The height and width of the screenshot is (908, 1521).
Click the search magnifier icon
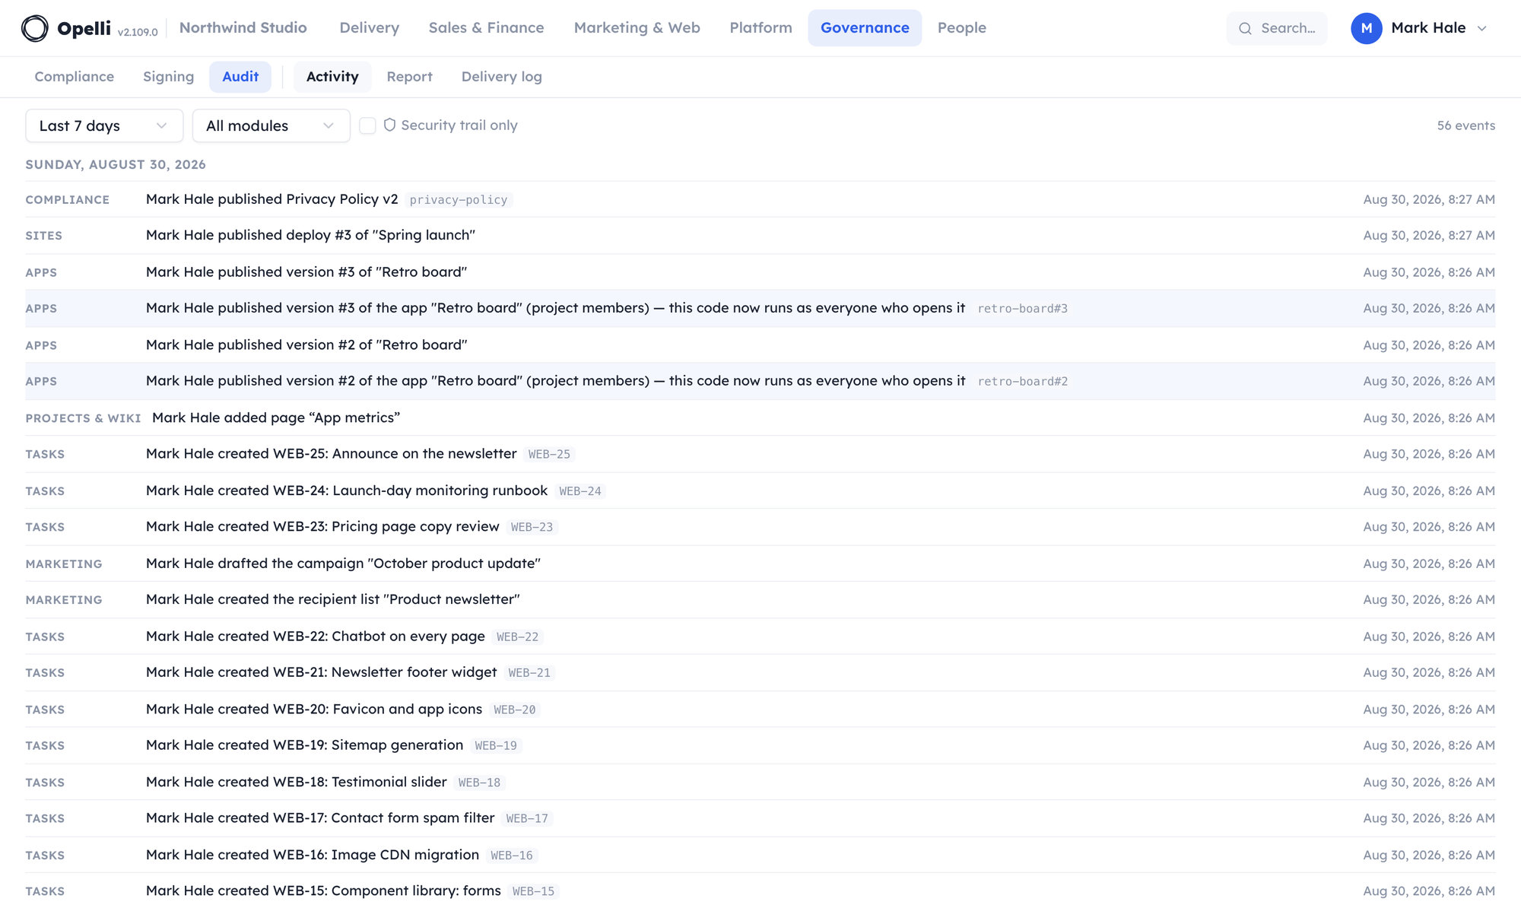point(1245,28)
